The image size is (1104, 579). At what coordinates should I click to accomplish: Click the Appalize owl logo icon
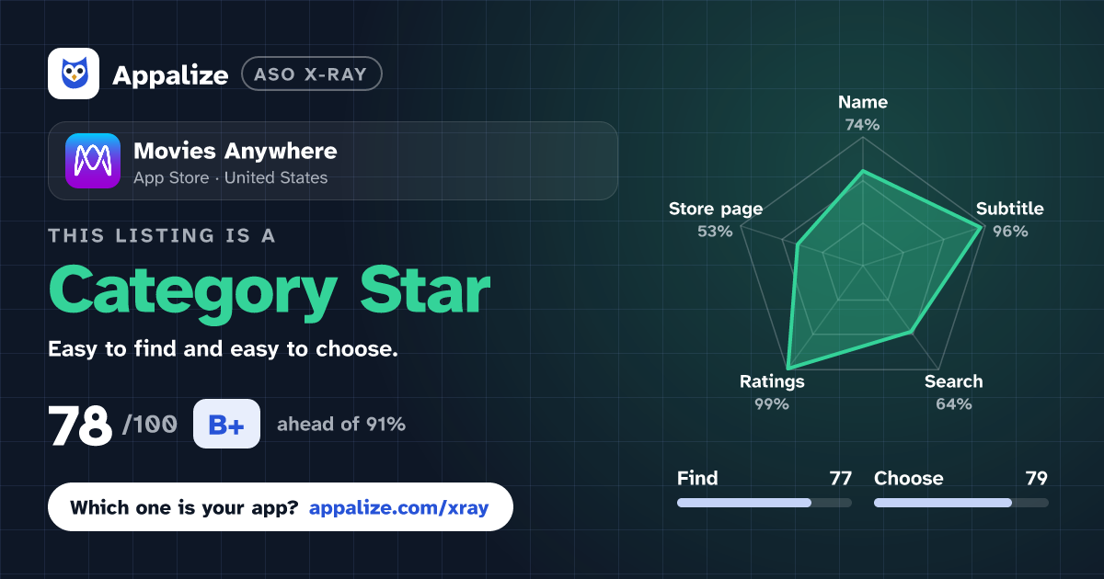[74, 74]
